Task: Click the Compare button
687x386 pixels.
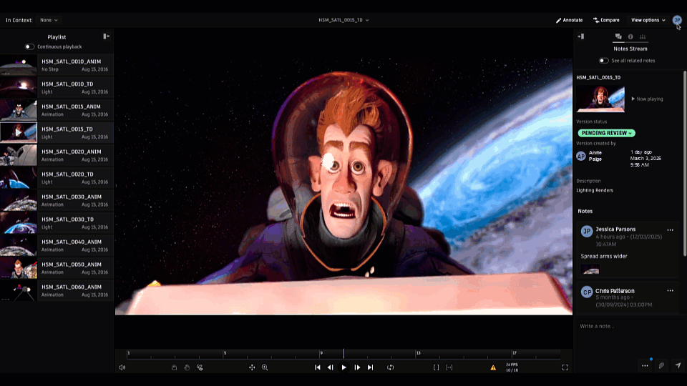Action: 606,20
